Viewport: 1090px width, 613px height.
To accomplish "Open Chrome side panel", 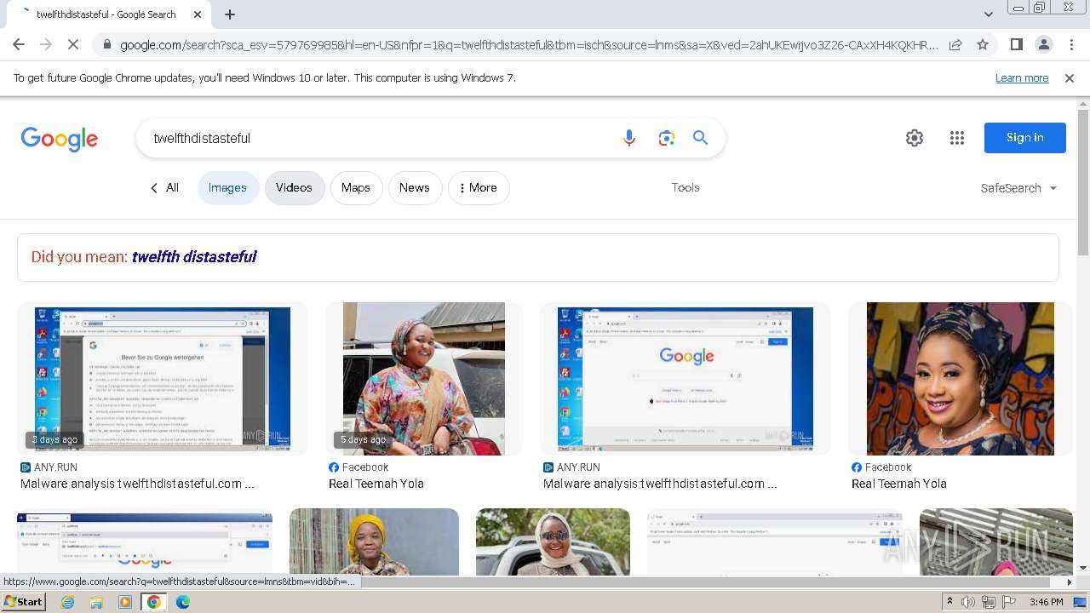I will point(1017,44).
